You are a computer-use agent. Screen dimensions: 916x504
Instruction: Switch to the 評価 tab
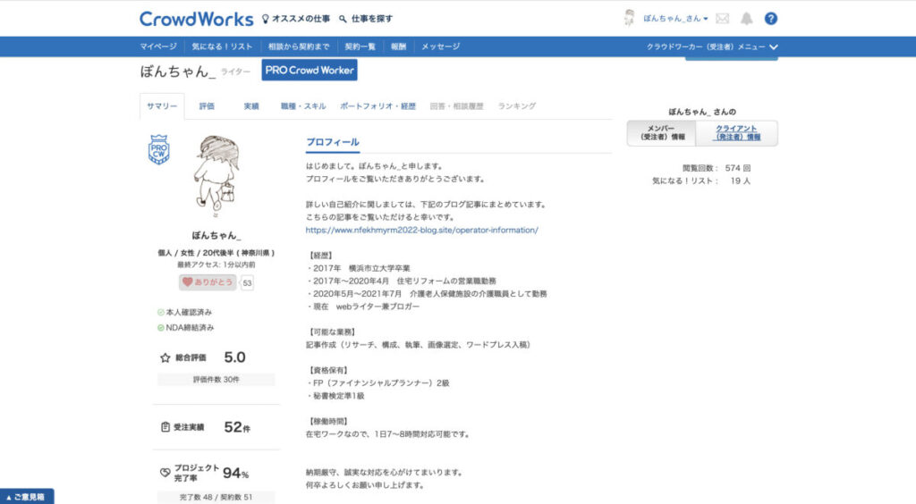click(207, 106)
